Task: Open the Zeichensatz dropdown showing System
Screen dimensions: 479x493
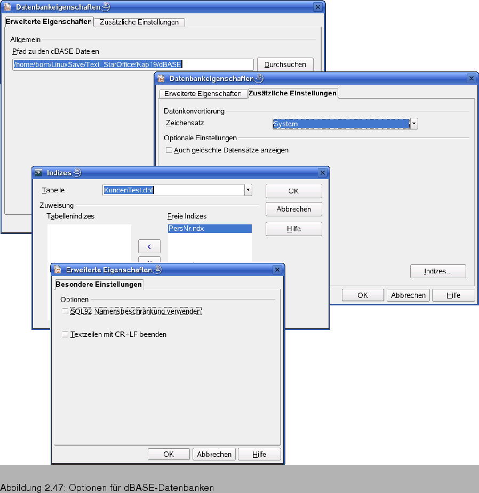Action: pos(414,124)
